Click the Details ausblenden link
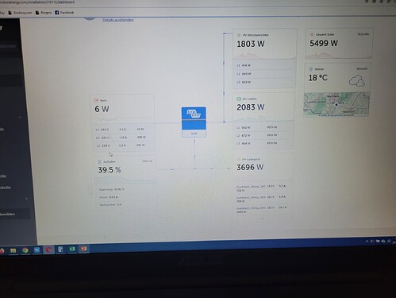This screenshot has width=396, height=298. 118,20
